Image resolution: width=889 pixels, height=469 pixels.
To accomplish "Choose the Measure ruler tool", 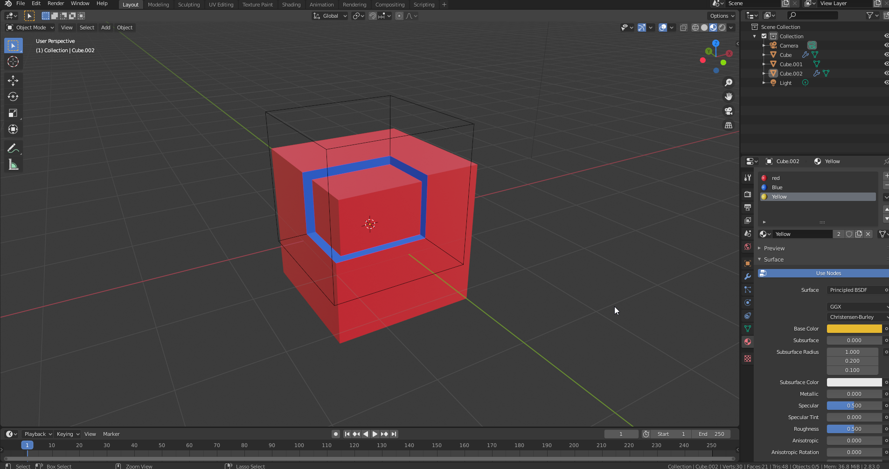I will coord(13,165).
